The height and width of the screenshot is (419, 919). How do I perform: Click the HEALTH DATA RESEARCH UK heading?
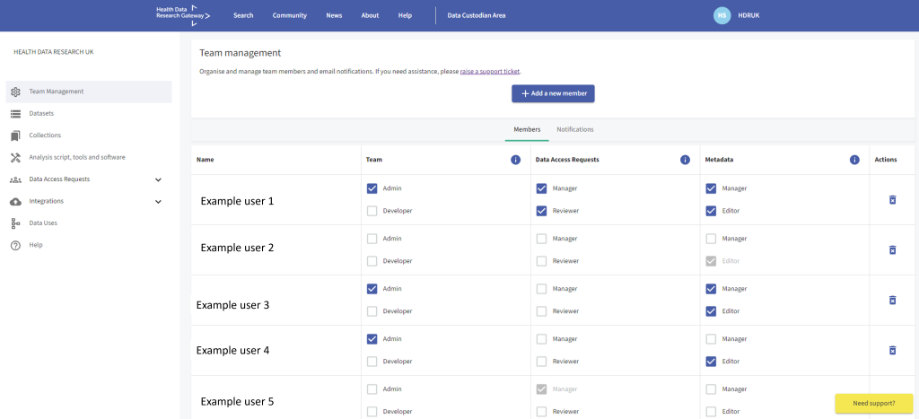point(53,51)
